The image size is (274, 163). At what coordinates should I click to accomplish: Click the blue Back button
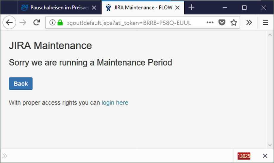click(21, 84)
